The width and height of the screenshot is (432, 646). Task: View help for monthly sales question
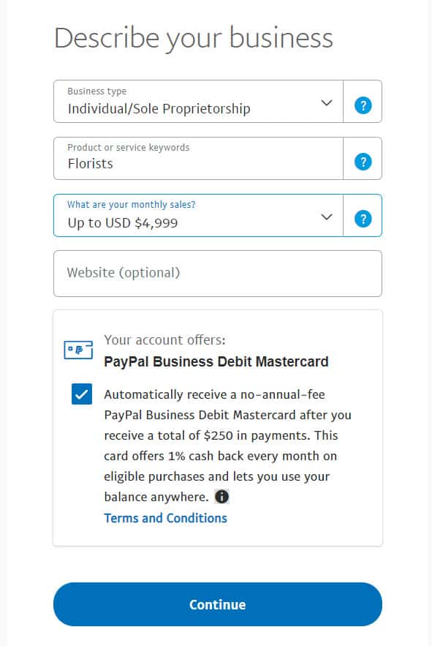[363, 216]
